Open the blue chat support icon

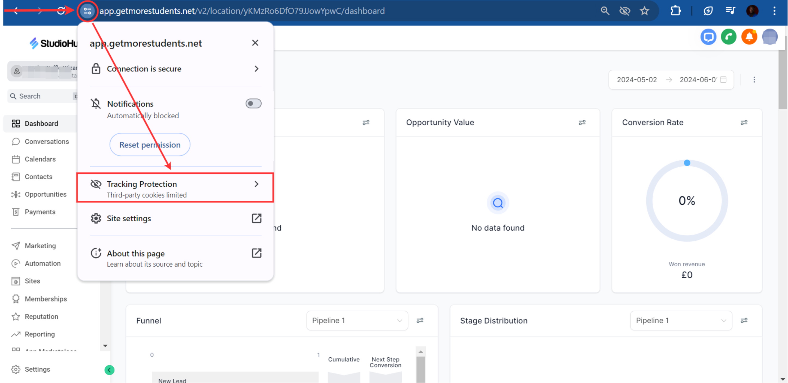[x=708, y=37]
